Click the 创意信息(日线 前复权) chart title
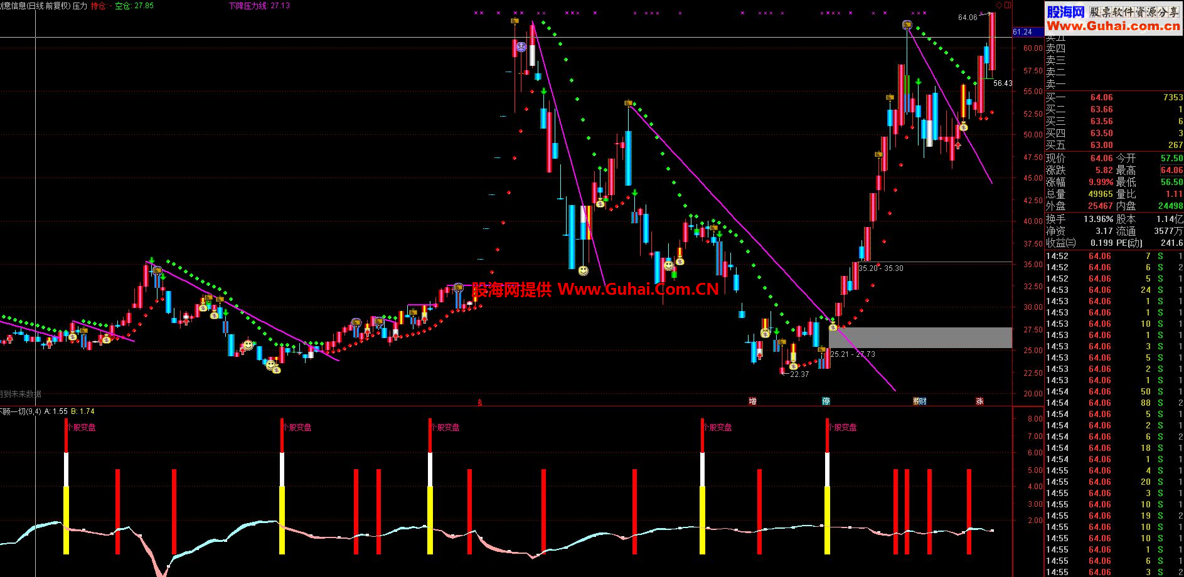 click(35, 6)
